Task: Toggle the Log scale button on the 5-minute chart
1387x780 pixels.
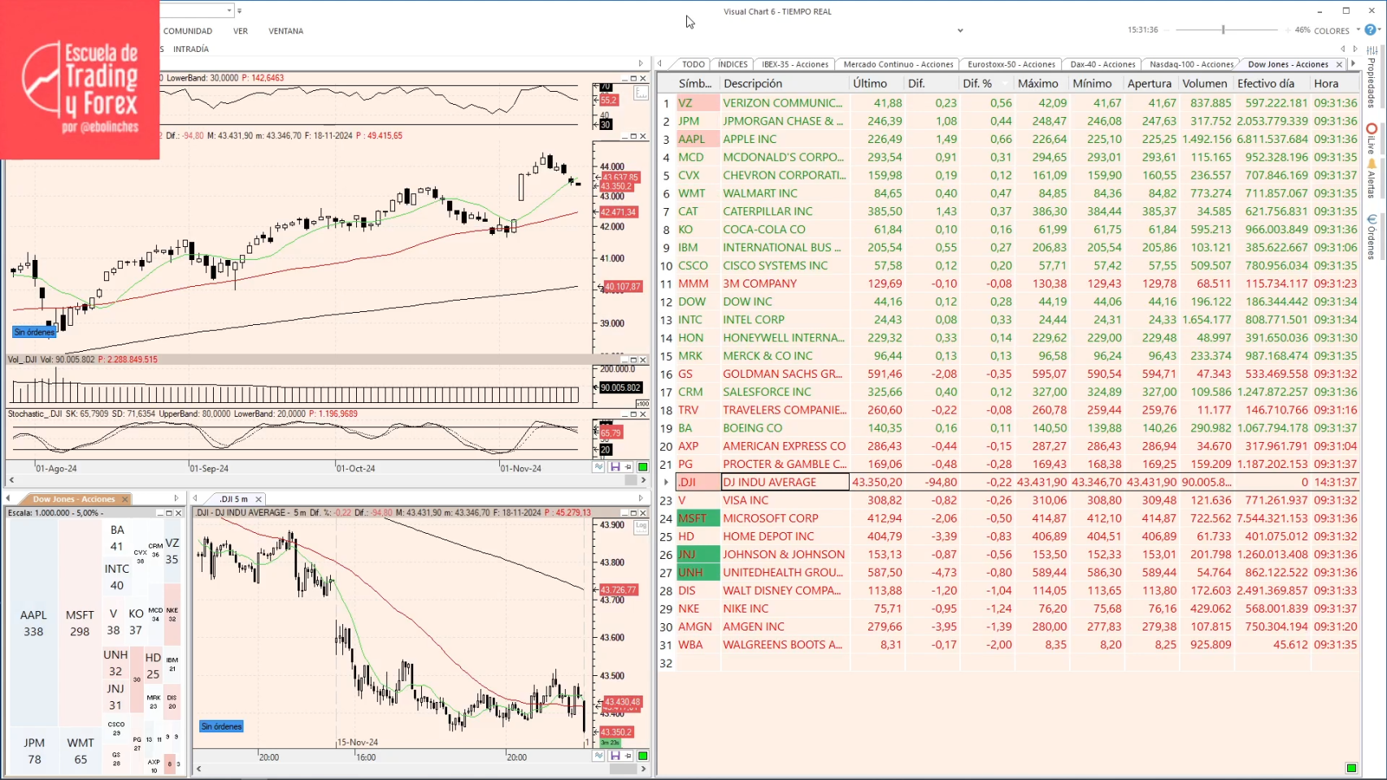Action: (641, 526)
